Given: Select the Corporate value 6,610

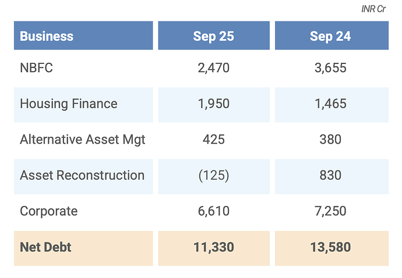Looking at the screenshot, I should click(x=213, y=211).
